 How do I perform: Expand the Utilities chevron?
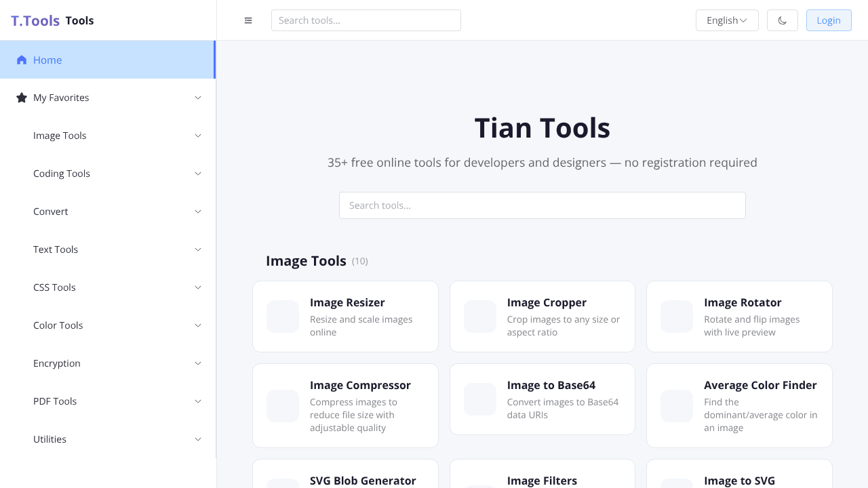(198, 439)
